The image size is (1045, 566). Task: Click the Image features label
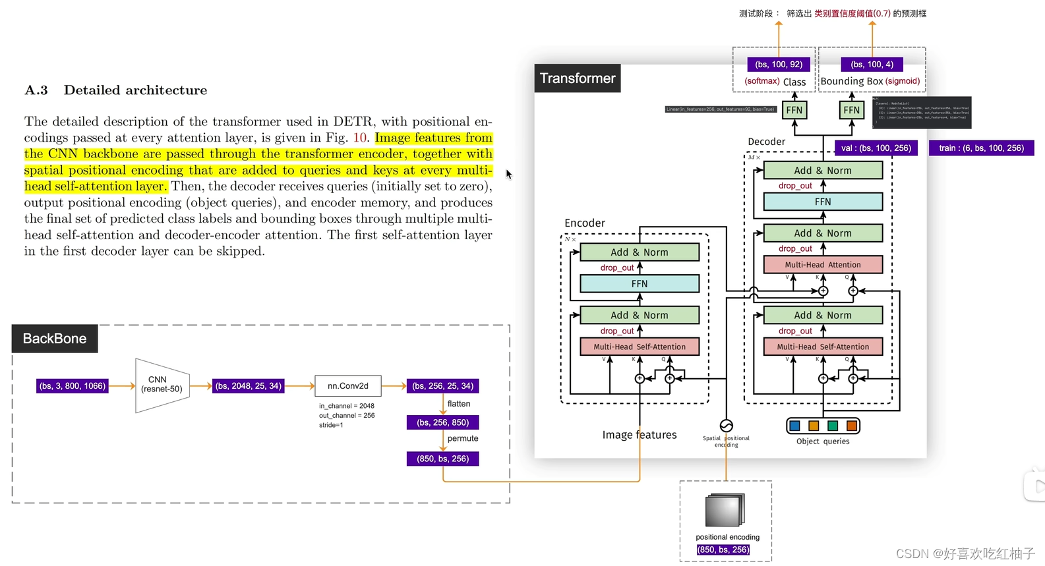pyautogui.click(x=640, y=435)
